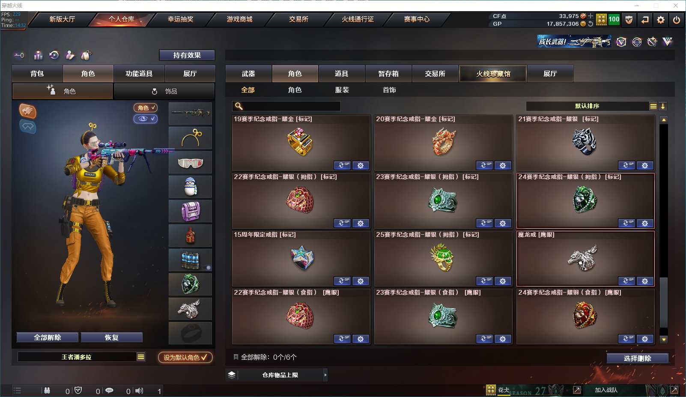Toggle the eye visibility checkbox
This screenshot has height=397, width=686.
(x=146, y=119)
